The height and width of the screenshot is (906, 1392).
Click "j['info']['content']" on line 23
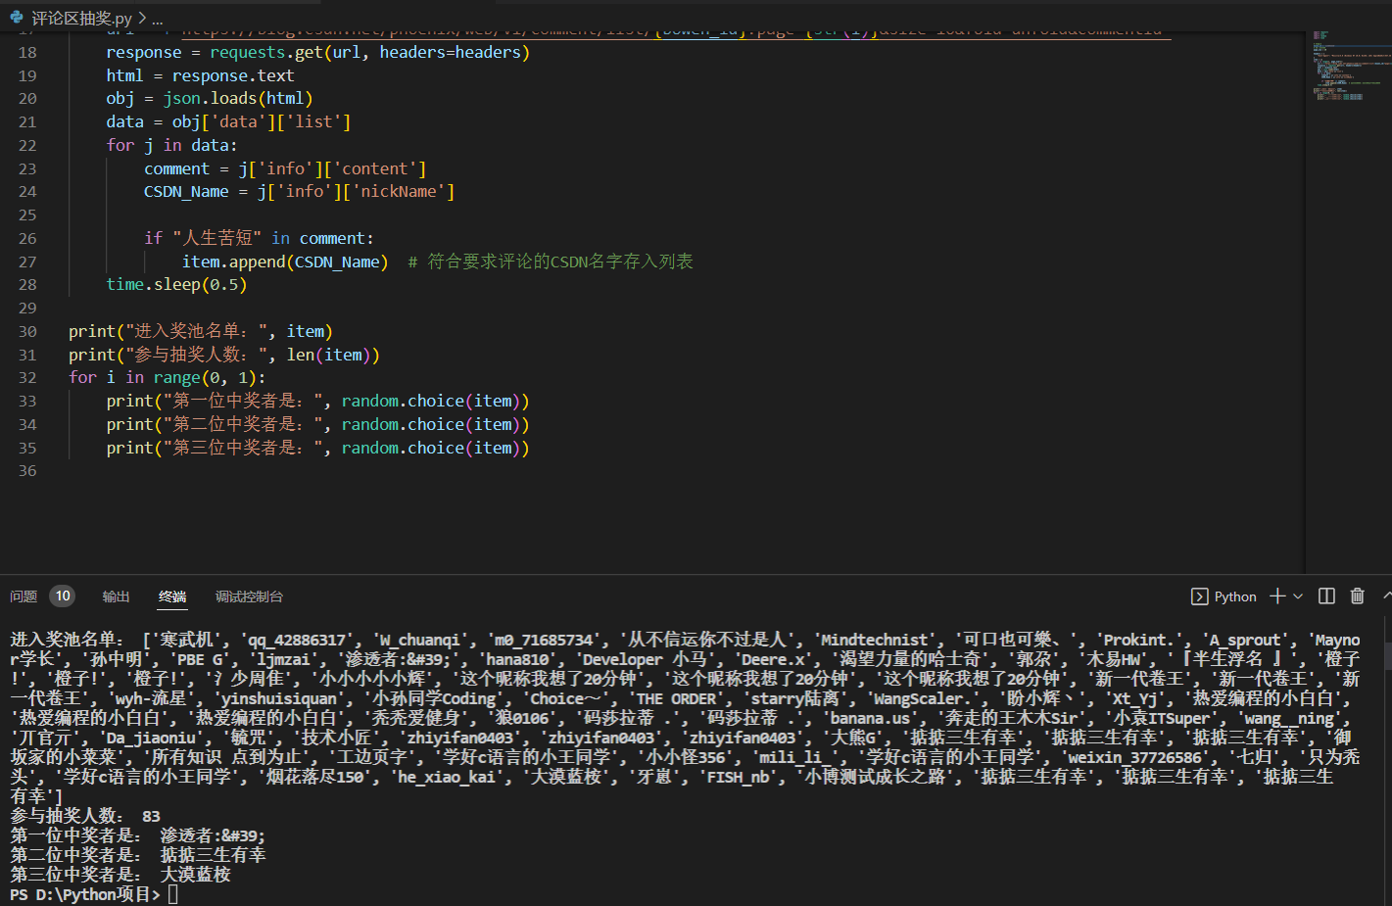click(332, 168)
